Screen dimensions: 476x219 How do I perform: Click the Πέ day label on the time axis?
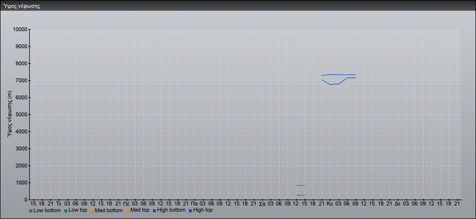point(127,204)
